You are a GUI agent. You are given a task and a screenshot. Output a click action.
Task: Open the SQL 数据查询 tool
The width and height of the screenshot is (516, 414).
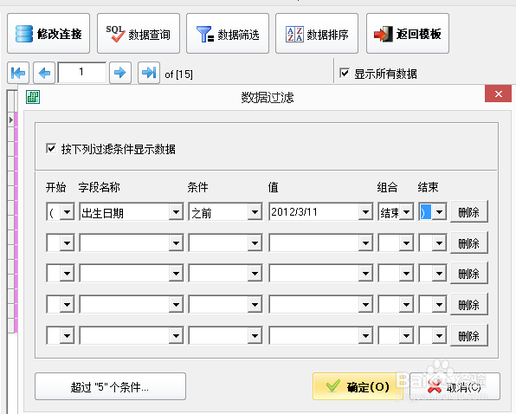tap(139, 34)
